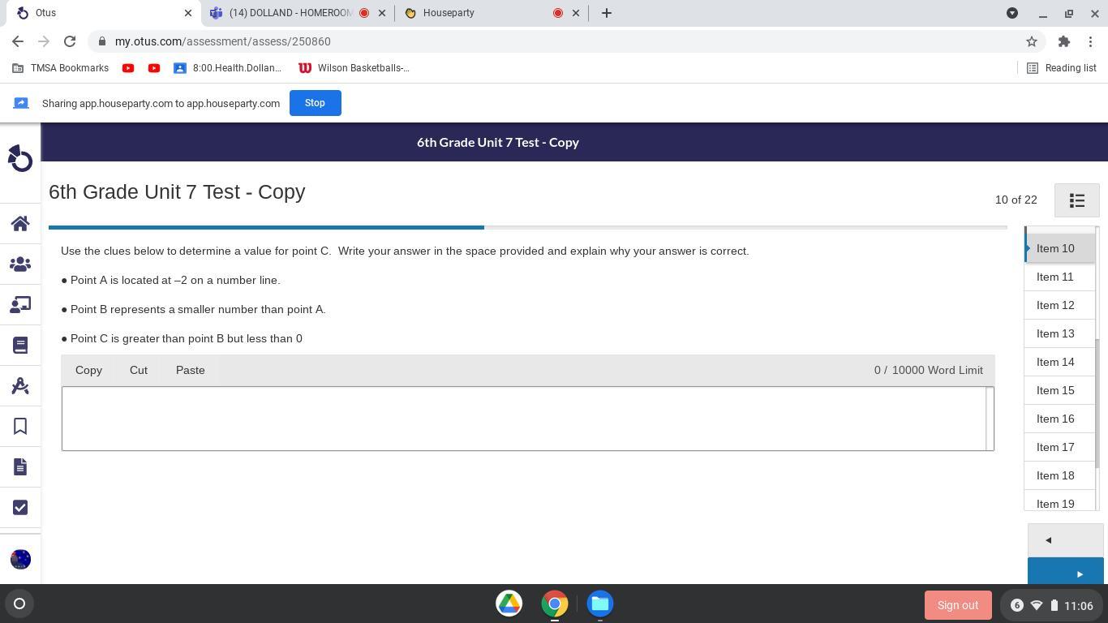Open Chrome from the shelf
Viewport: 1108px width, 623px height.
555,604
